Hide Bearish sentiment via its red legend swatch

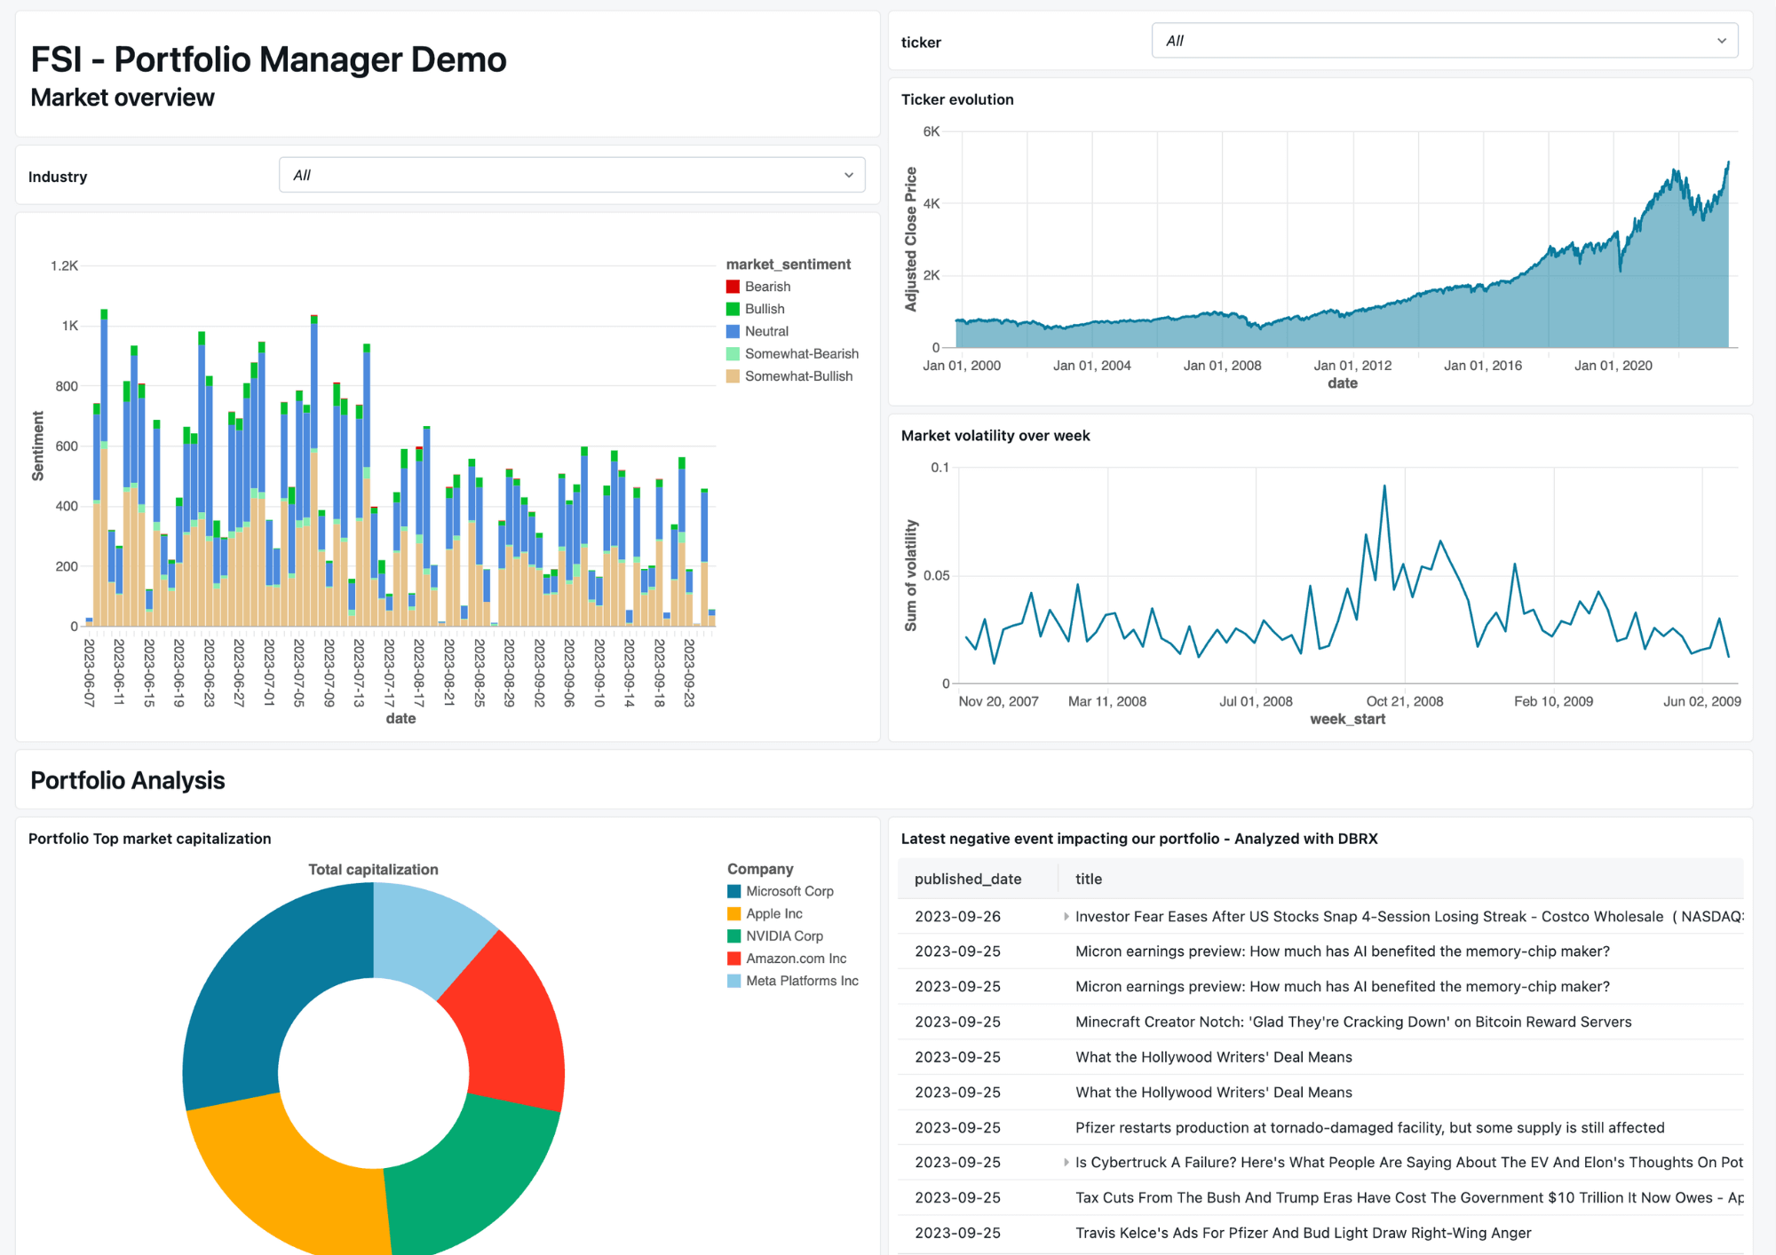click(x=732, y=286)
